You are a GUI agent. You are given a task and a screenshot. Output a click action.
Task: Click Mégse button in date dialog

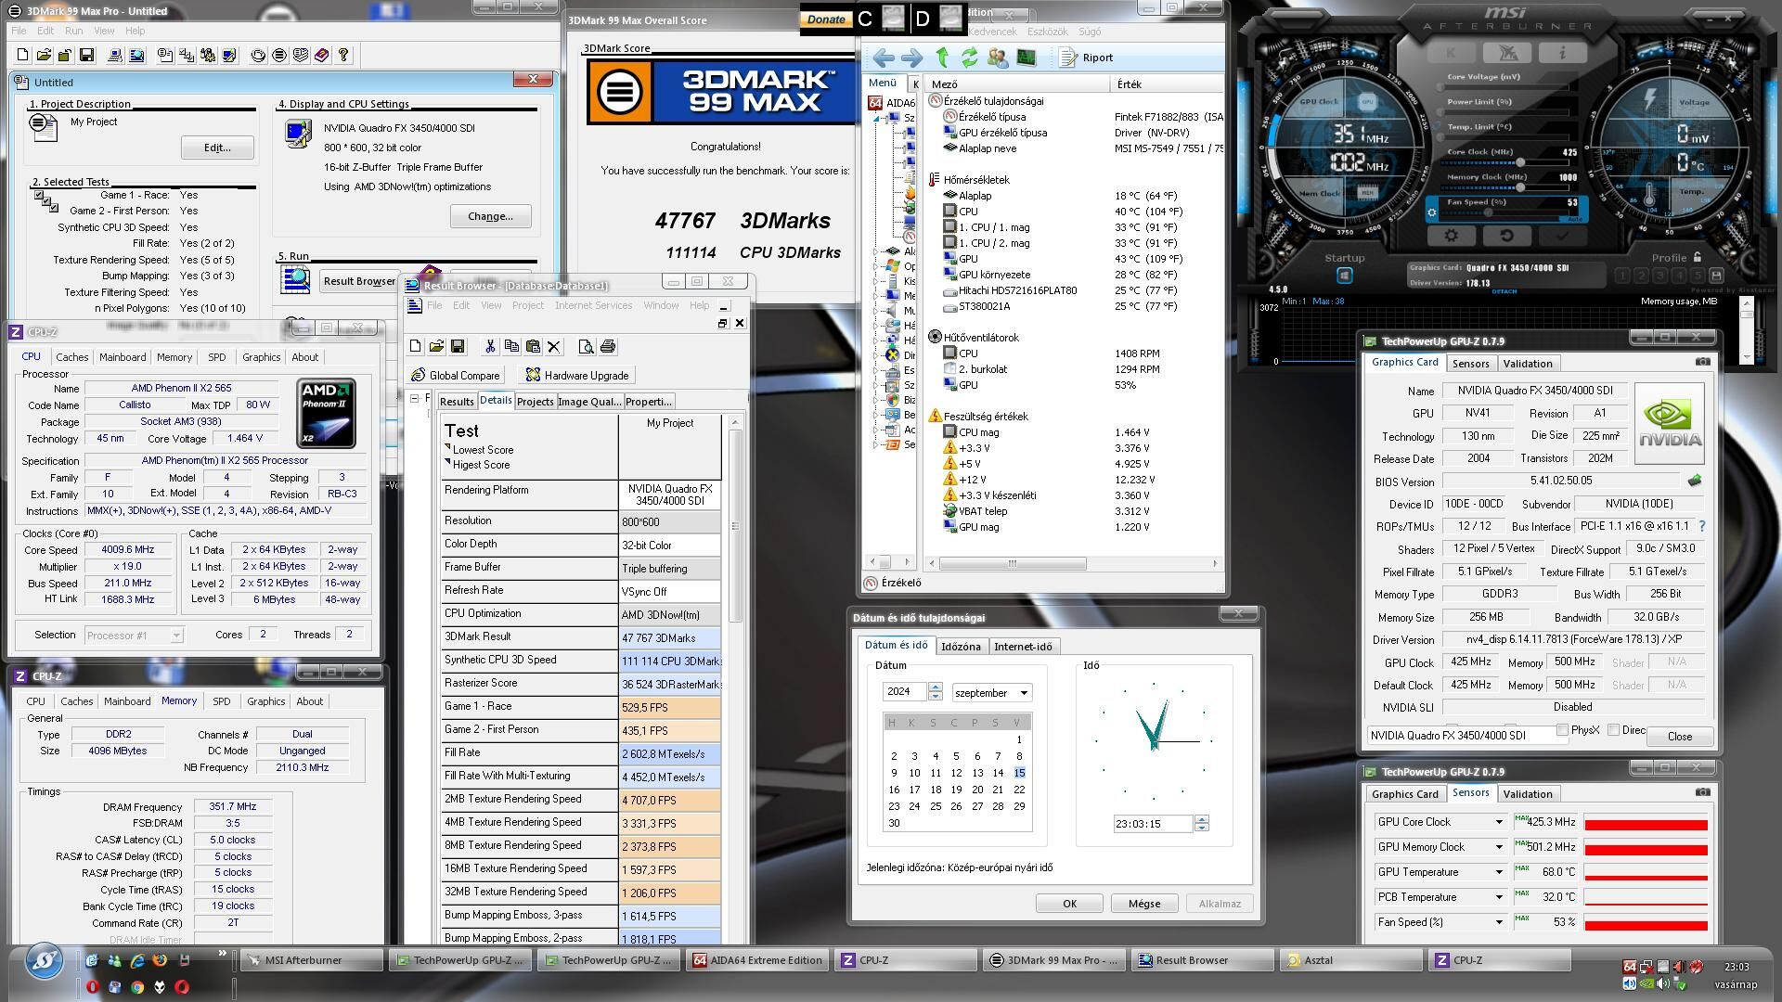1143,904
